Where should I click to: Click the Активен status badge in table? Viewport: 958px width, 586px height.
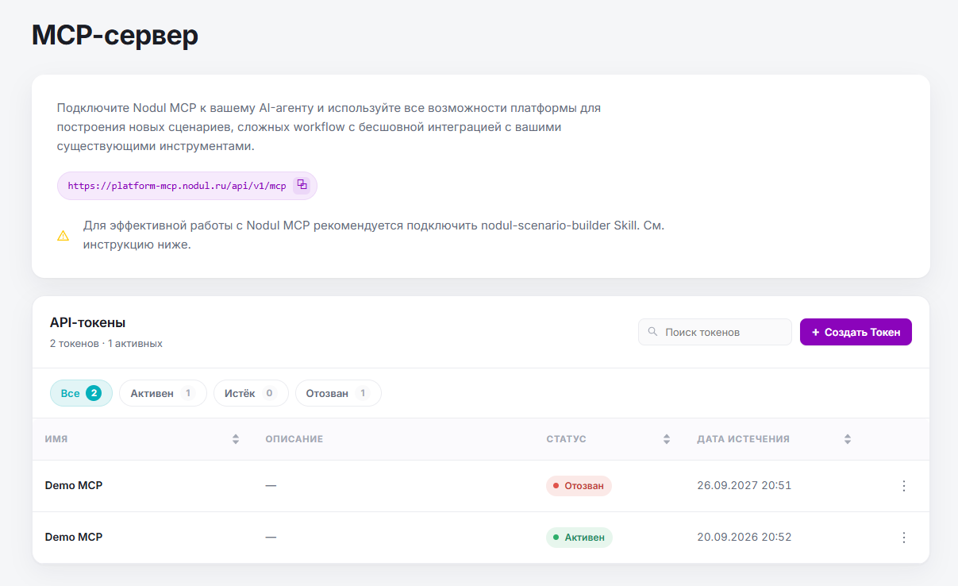click(579, 538)
